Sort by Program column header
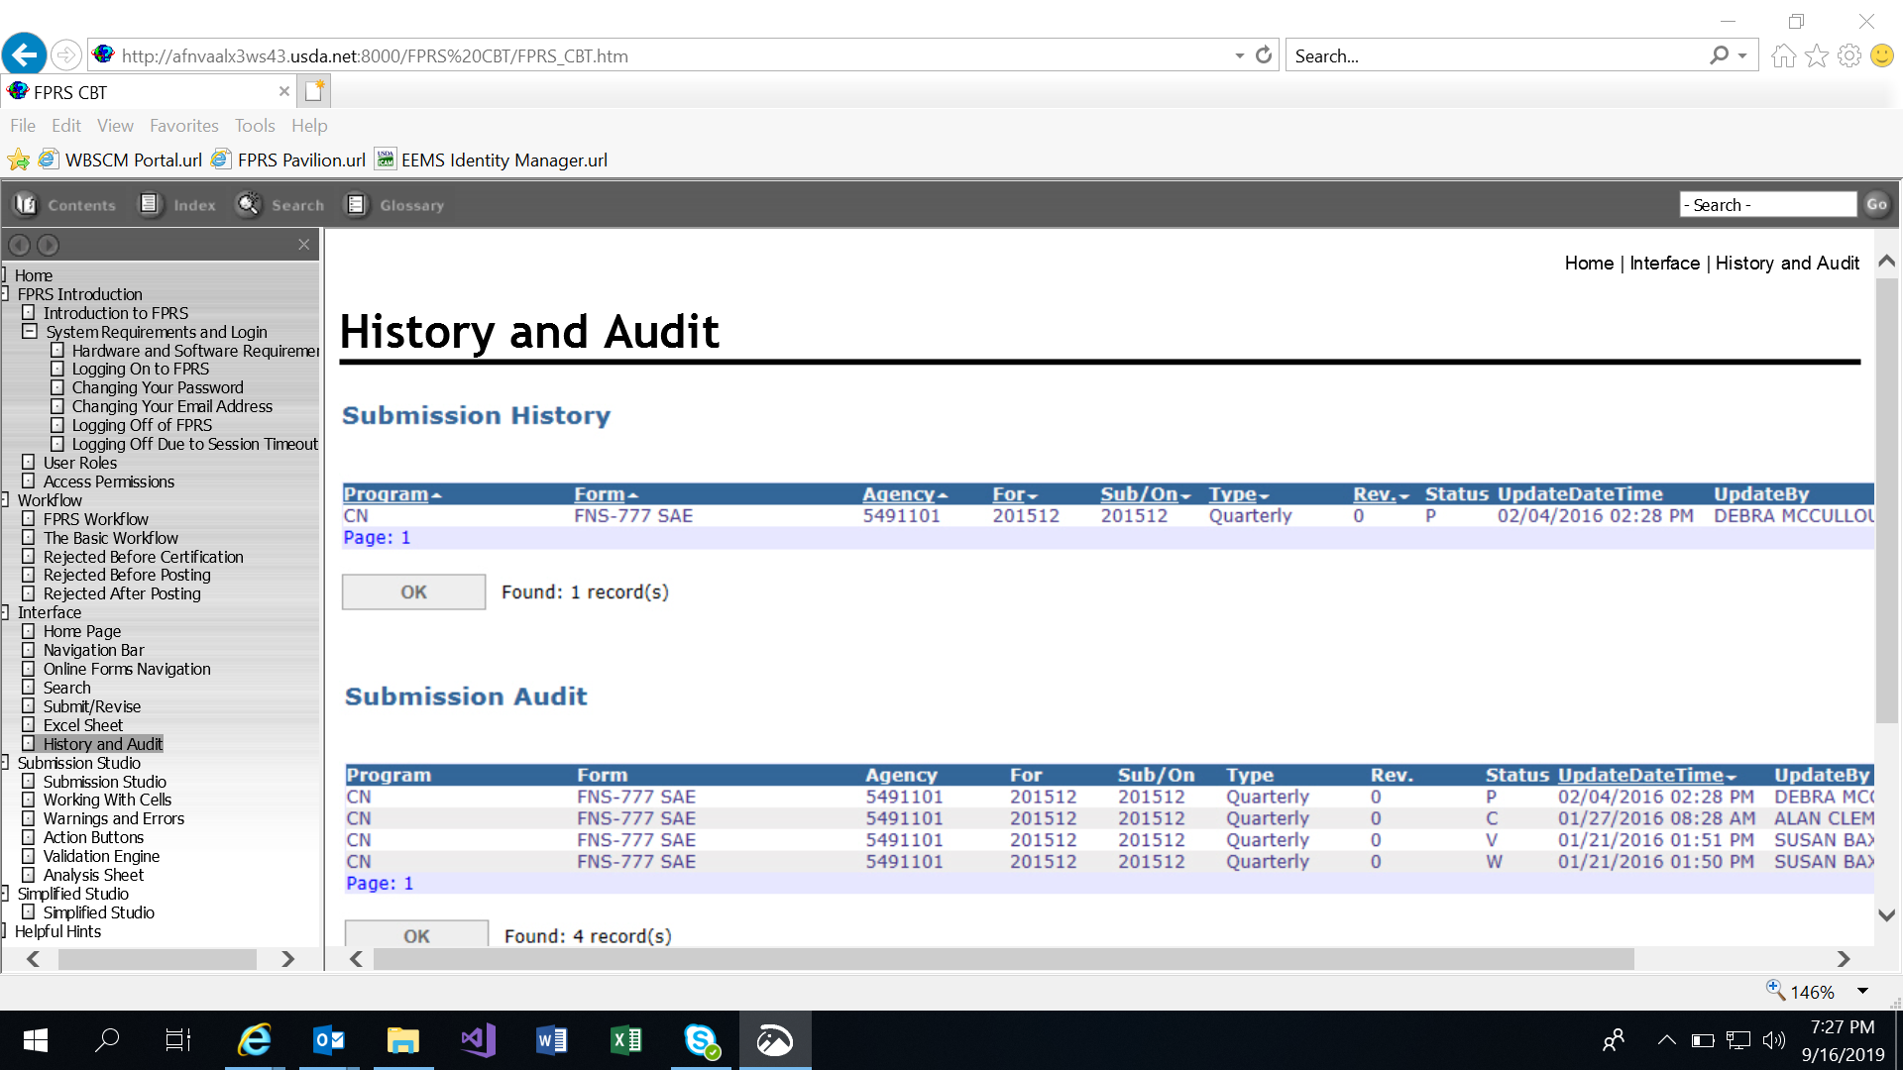Image resolution: width=1903 pixels, height=1070 pixels. coord(386,494)
